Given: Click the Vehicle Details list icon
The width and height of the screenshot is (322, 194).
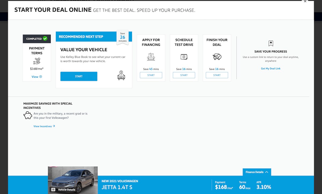Looking at the screenshot, I should pos(53,189).
